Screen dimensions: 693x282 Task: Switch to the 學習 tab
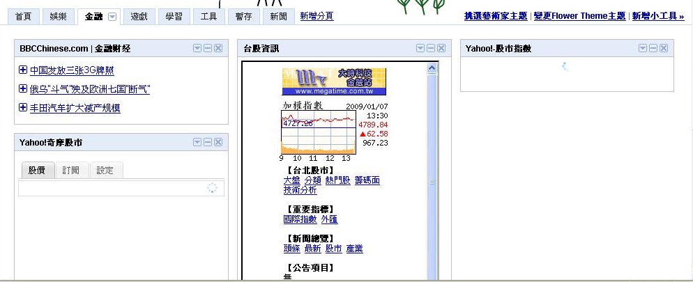tap(174, 17)
